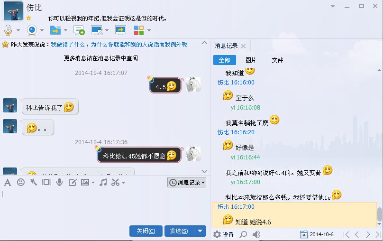Click the send file folder icon
This screenshot has width=383, height=241.
(55, 30)
